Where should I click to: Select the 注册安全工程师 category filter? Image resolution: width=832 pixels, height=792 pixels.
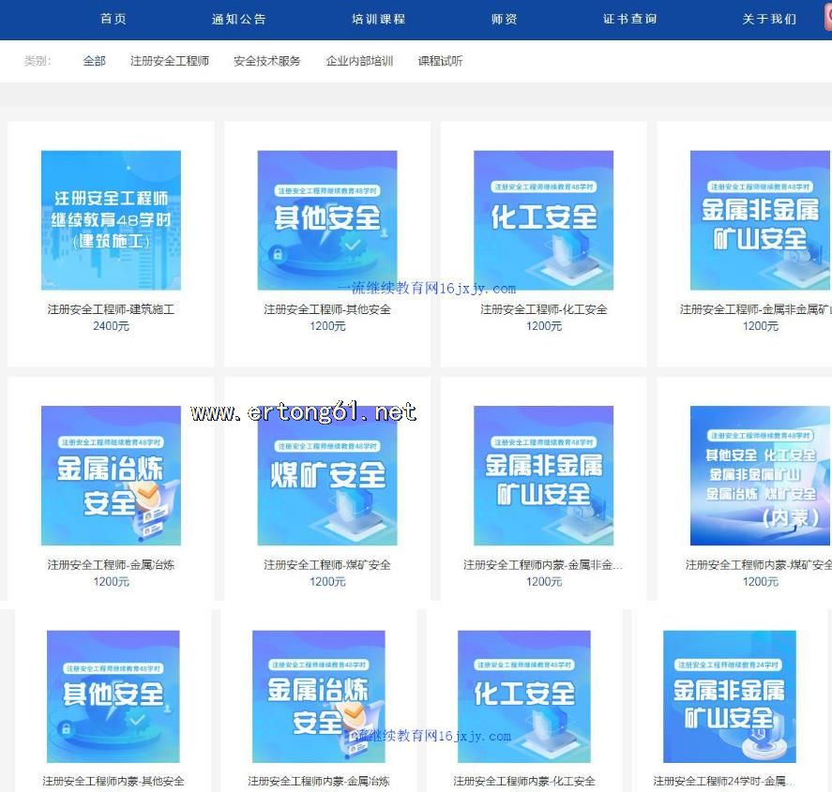(170, 61)
